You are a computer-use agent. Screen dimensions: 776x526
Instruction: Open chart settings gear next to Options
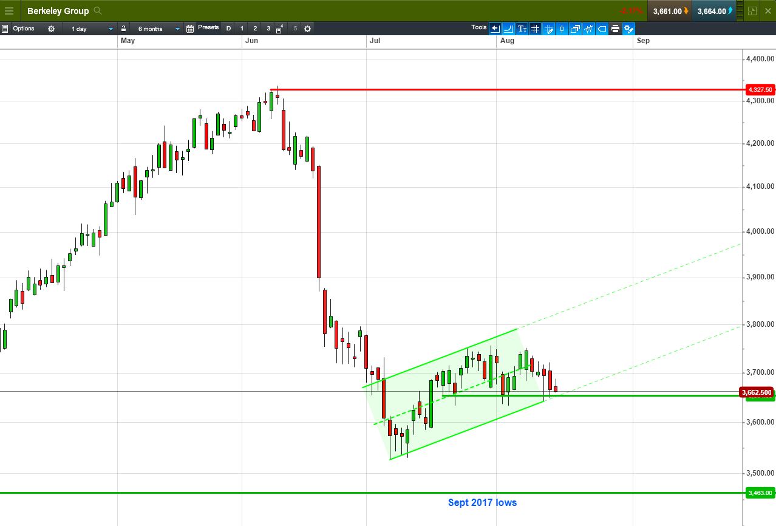[x=51, y=29]
